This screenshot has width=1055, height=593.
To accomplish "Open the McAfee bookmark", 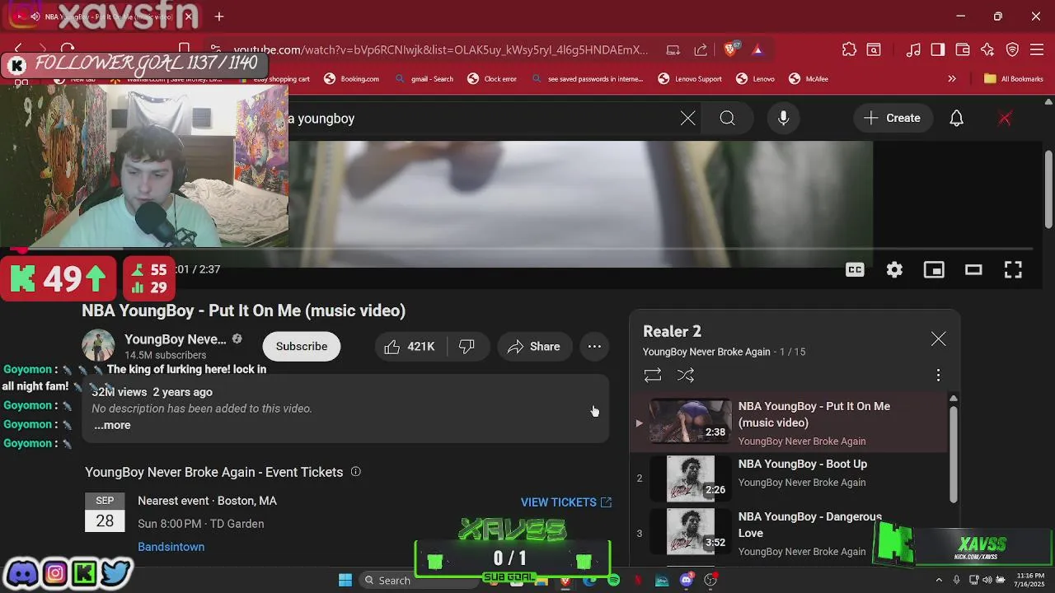I will [x=809, y=79].
